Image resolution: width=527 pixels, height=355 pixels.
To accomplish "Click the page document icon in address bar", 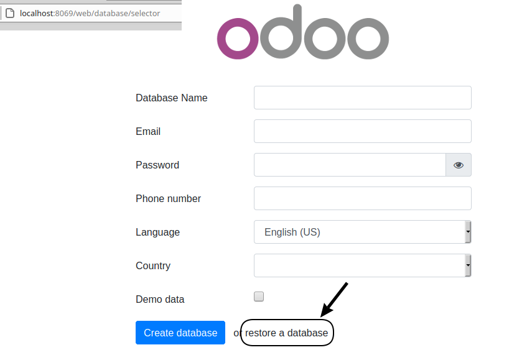I will 10,14.
